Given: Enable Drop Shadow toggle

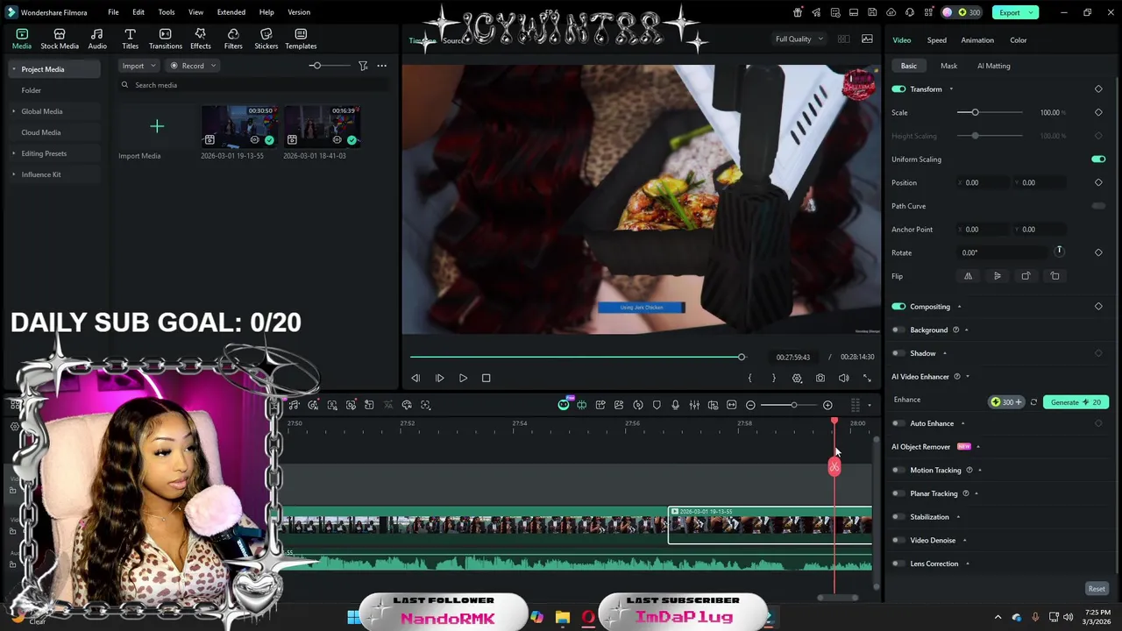Looking at the screenshot, I should tap(898, 353).
